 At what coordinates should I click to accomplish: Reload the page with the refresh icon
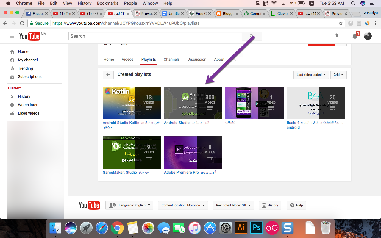pos(22,23)
